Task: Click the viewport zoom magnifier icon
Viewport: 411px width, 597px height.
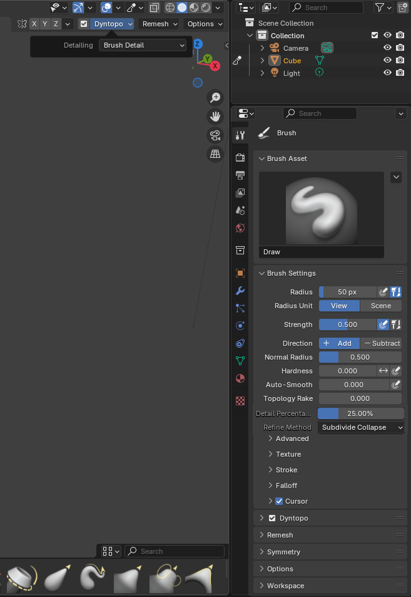Action: point(215,98)
